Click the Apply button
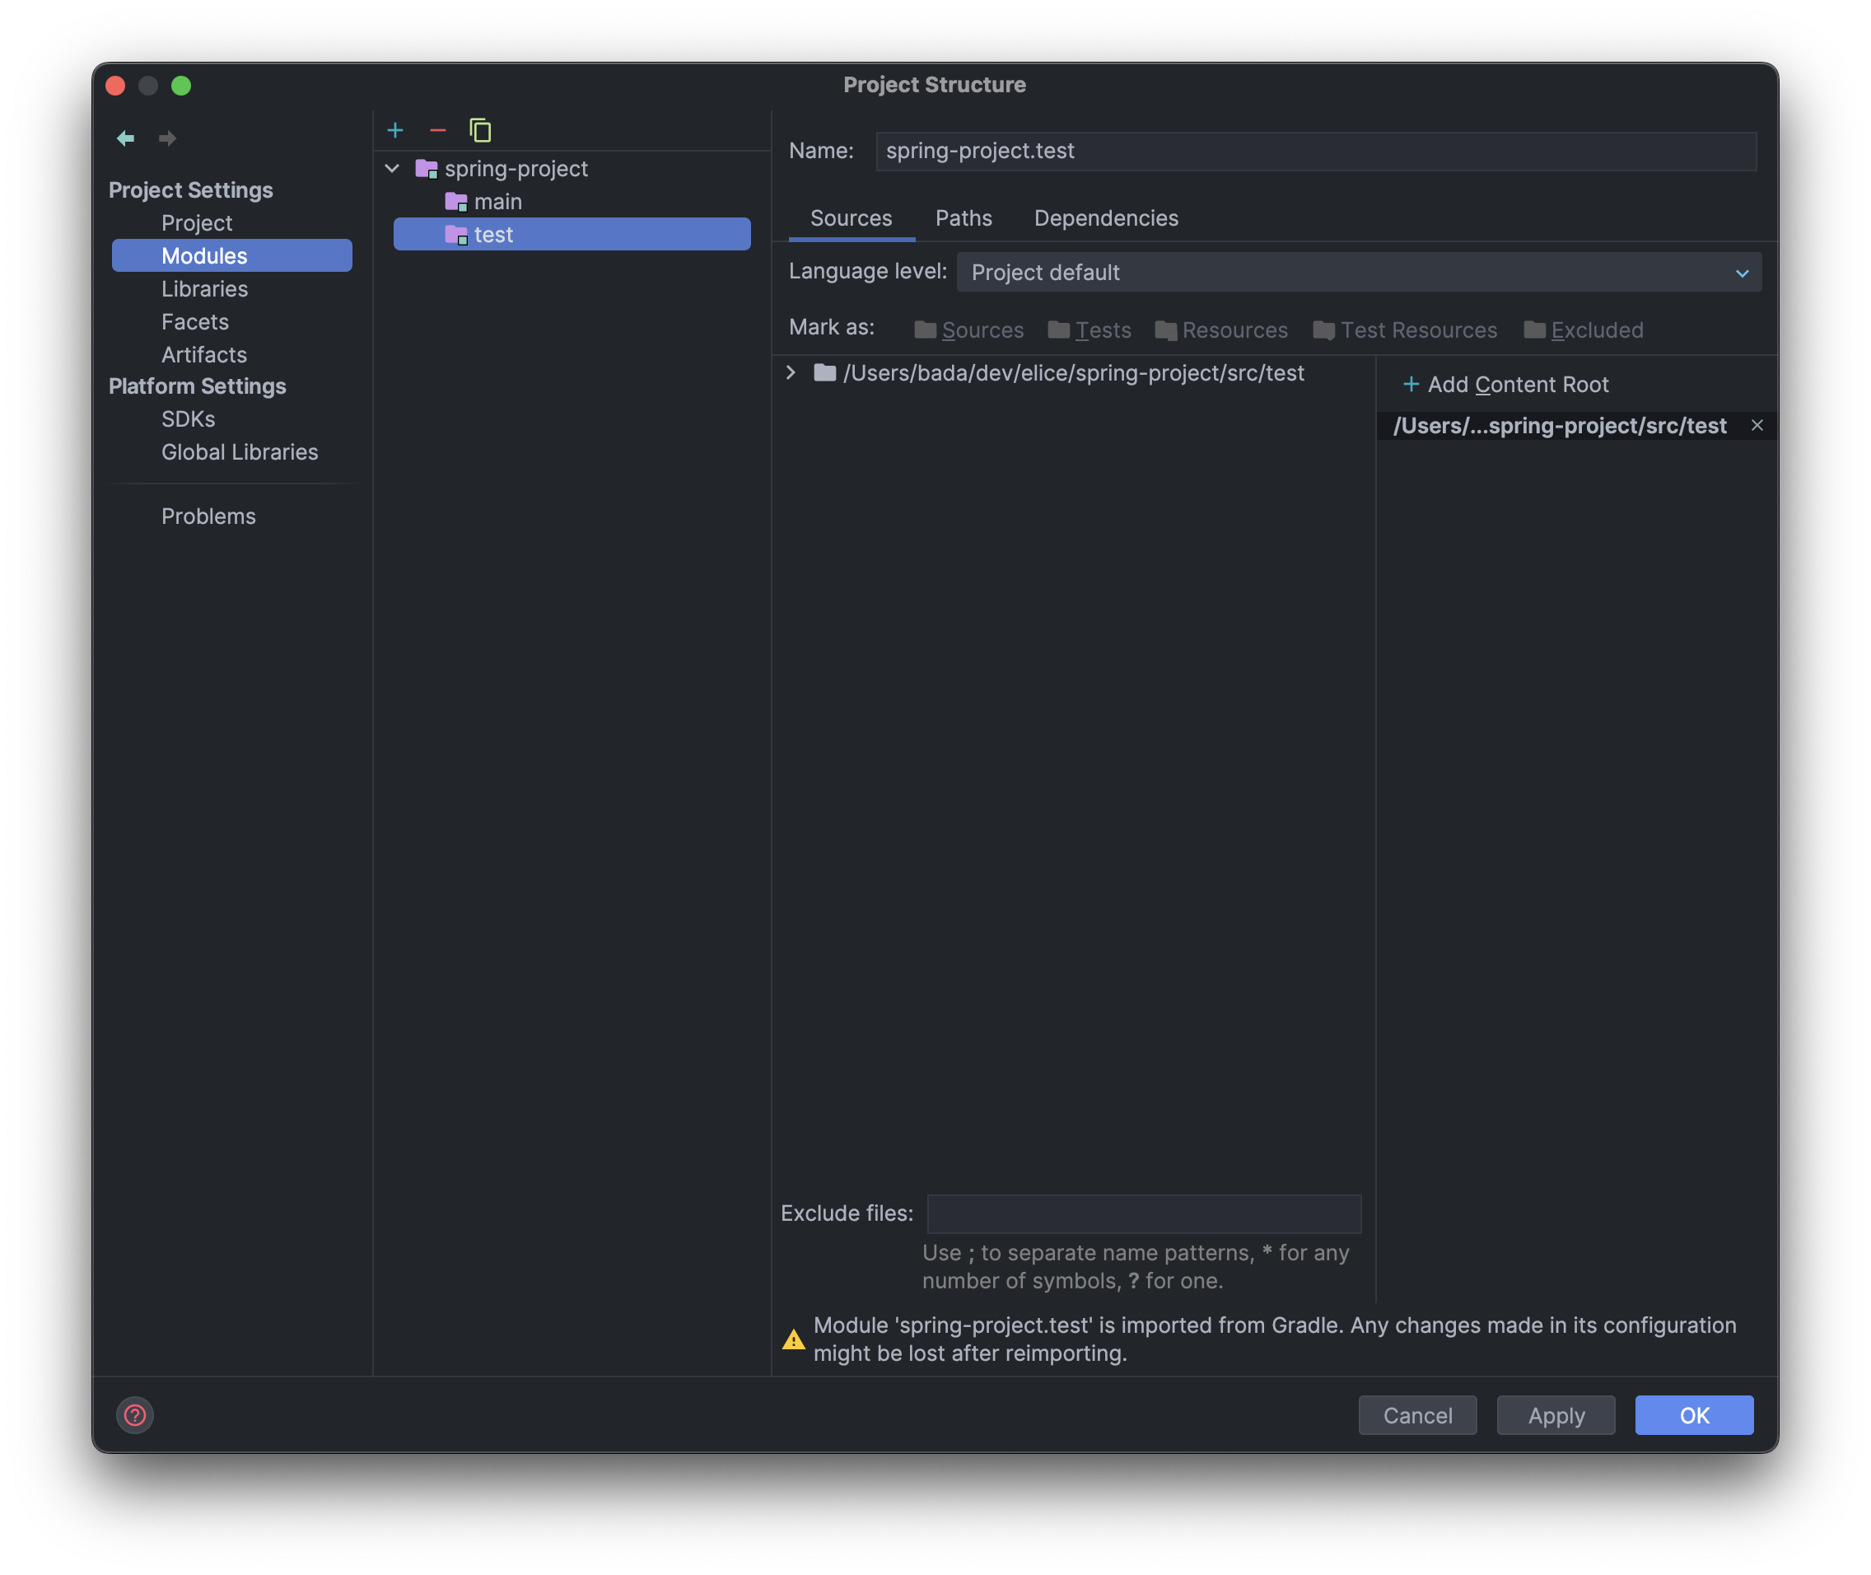The width and height of the screenshot is (1871, 1575). [x=1555, y=1415]
